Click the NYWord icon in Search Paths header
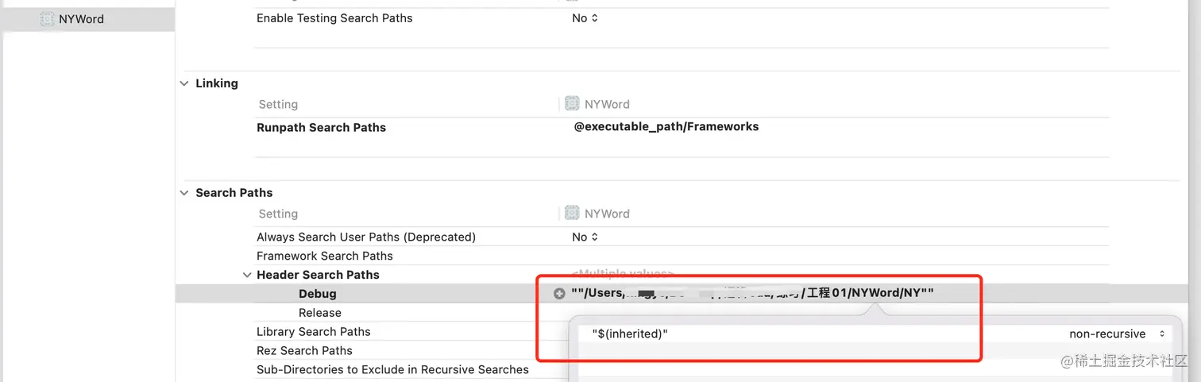Screen dimensions: 1201x382 572,214
